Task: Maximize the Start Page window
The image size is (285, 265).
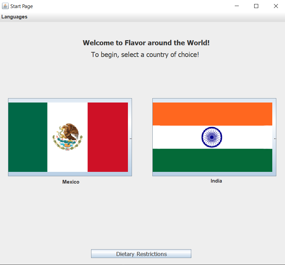Action: click(256, 6)
